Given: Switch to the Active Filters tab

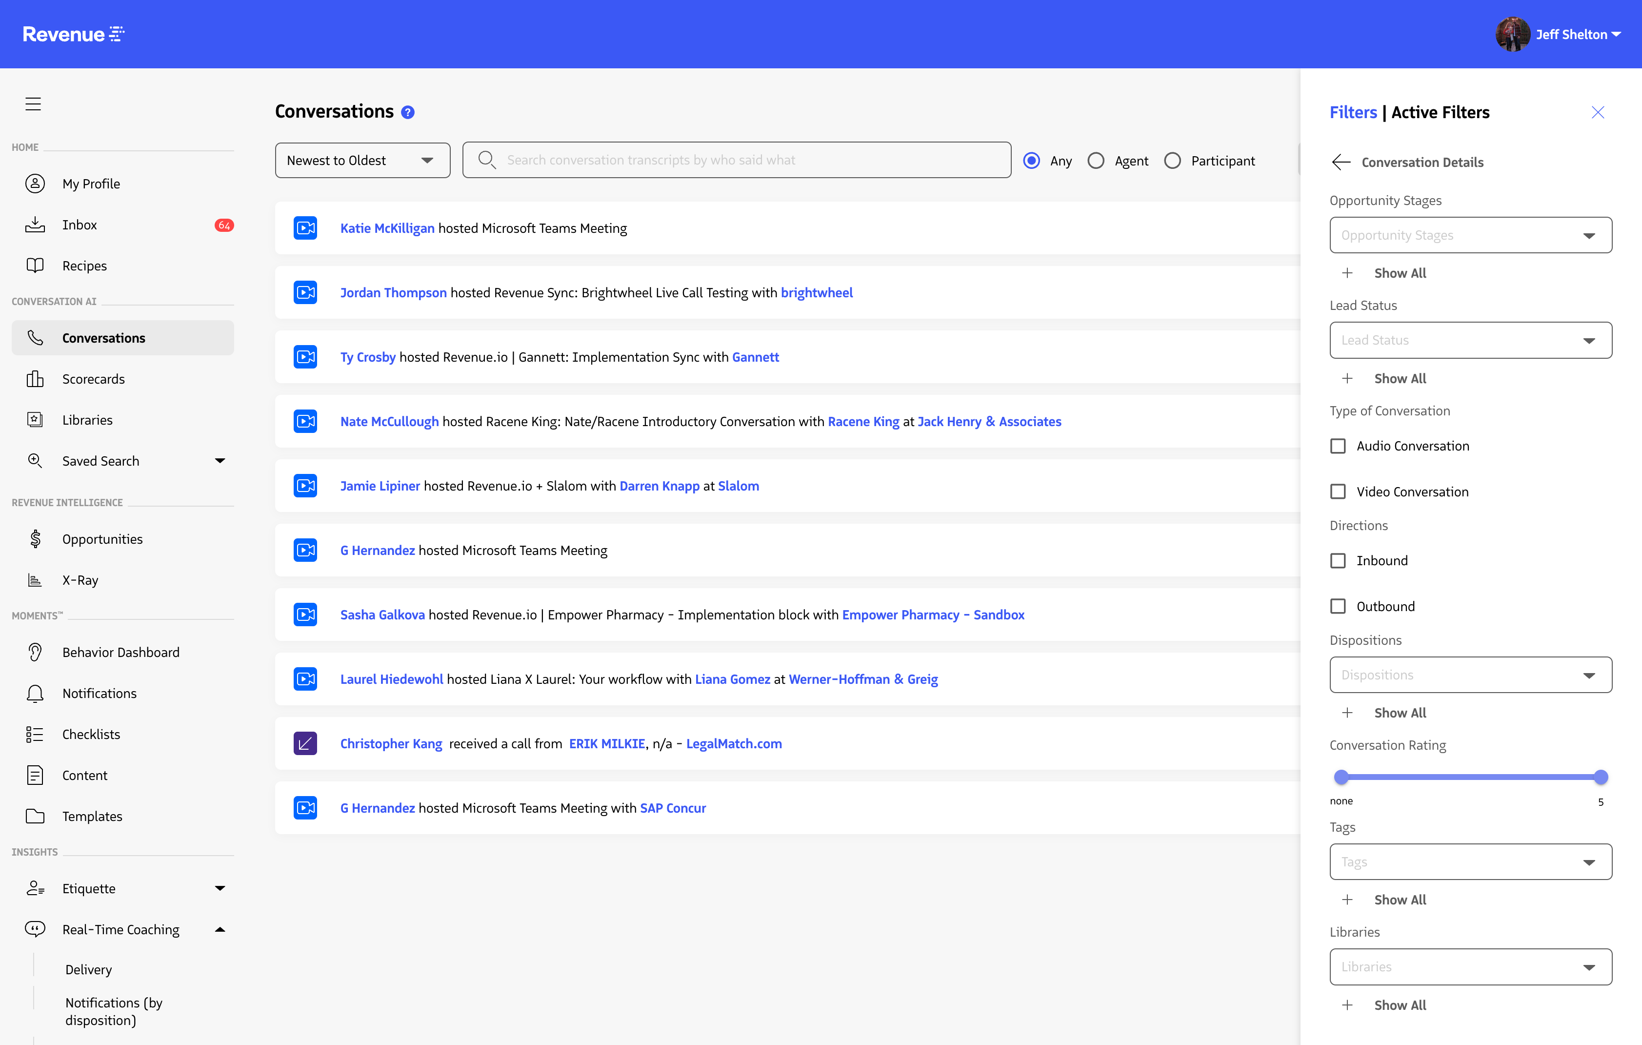Looking at the screenshot, I should [1440, 113].
